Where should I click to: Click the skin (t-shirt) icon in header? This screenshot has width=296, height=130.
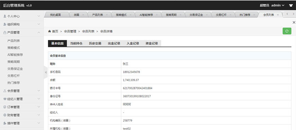[x=291, y=5]
